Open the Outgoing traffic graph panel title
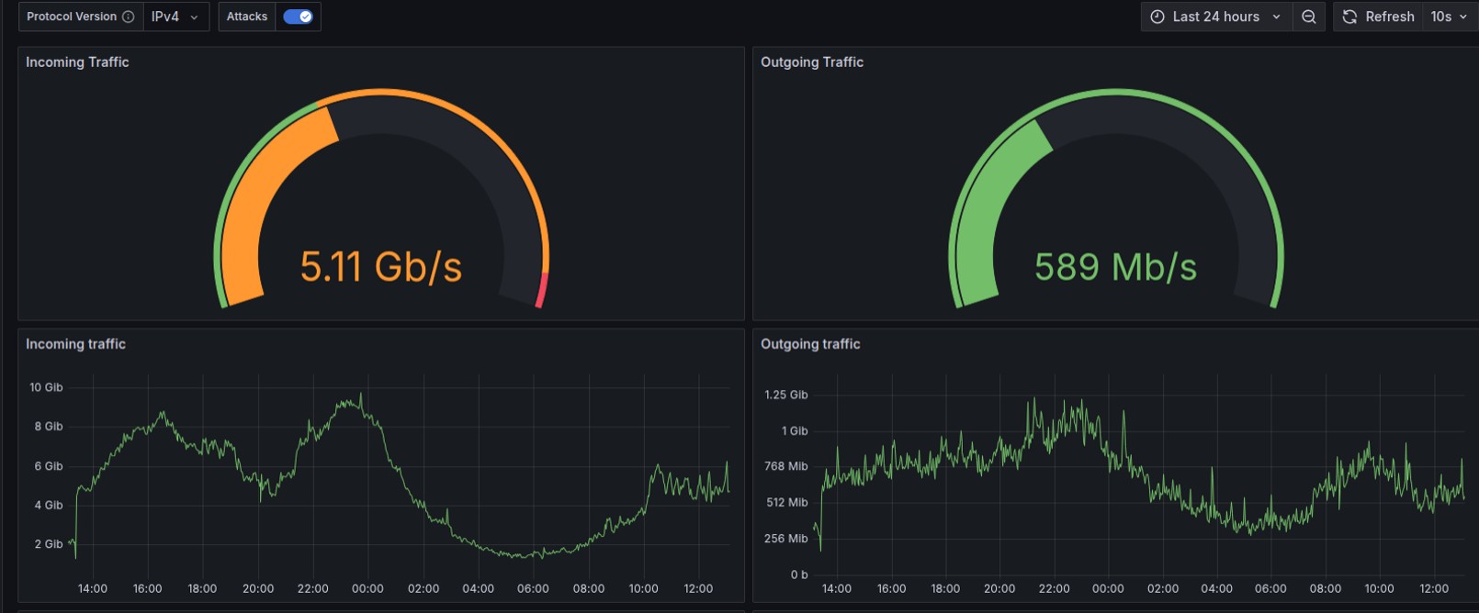 (810, 344)
